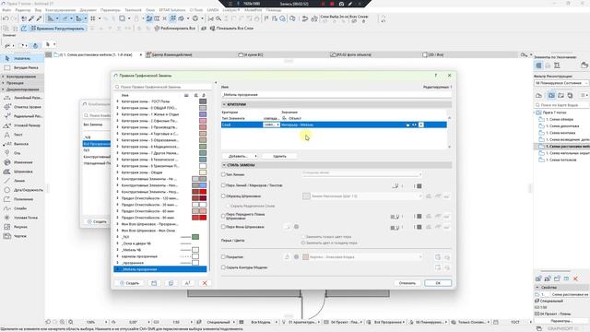Viewport: 590px width, 332px height.
Task: Collapse the КРИТЕРИИ section header
Action: coord(336,104)
